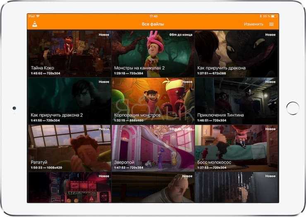
Task: Open the Приключения Тинтина video
Action: click(237, 101)
